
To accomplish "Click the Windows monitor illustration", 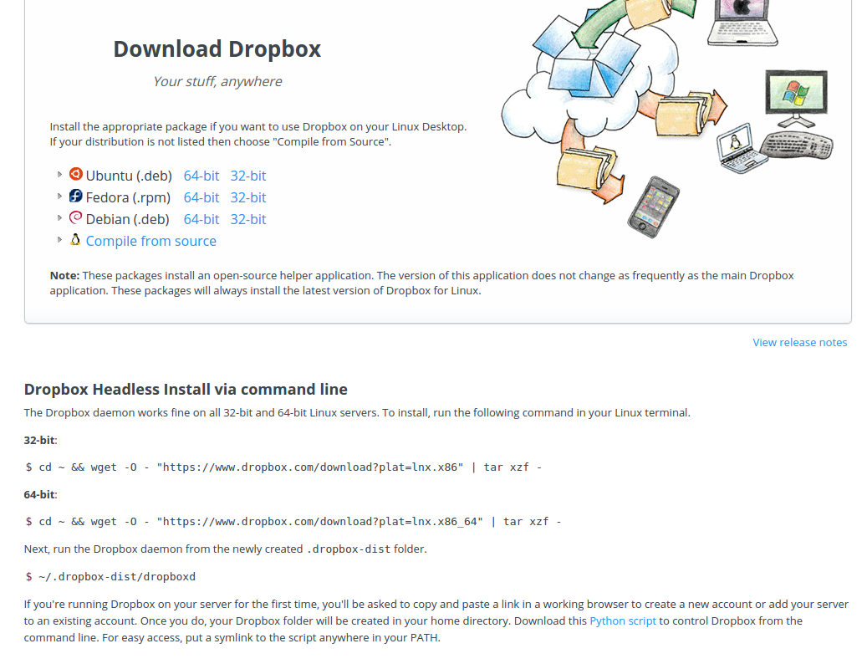I will [796, 97].
